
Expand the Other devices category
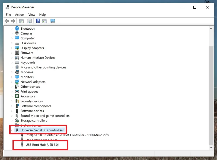point(12,87)
